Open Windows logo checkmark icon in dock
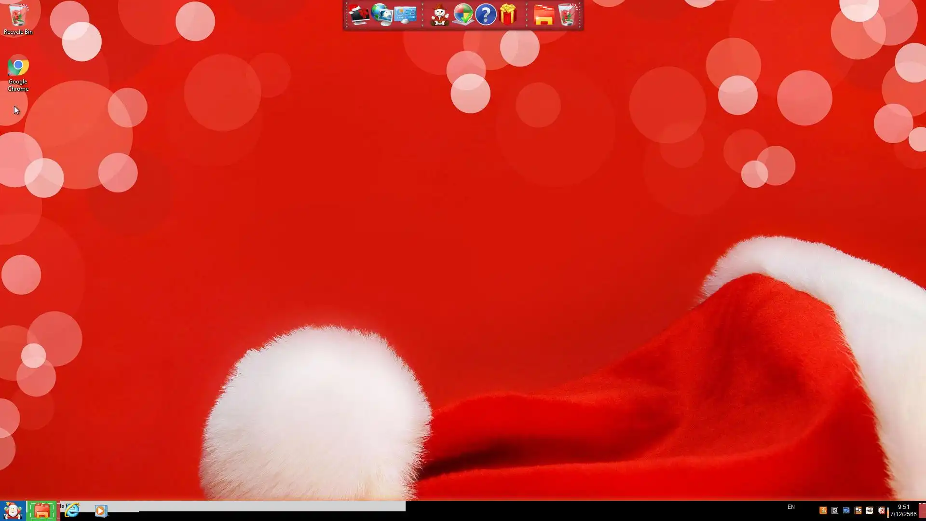The height and width of the screenshot is (521, 926). pos(463,15)
